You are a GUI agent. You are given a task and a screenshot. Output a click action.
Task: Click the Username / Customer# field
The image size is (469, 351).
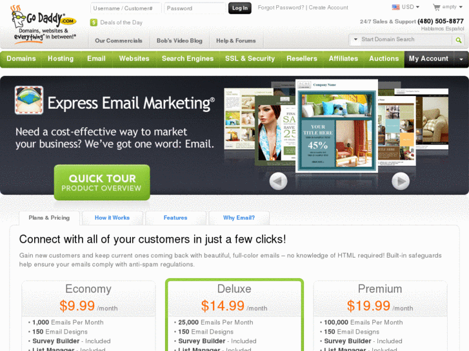click(x=126, y=8)
